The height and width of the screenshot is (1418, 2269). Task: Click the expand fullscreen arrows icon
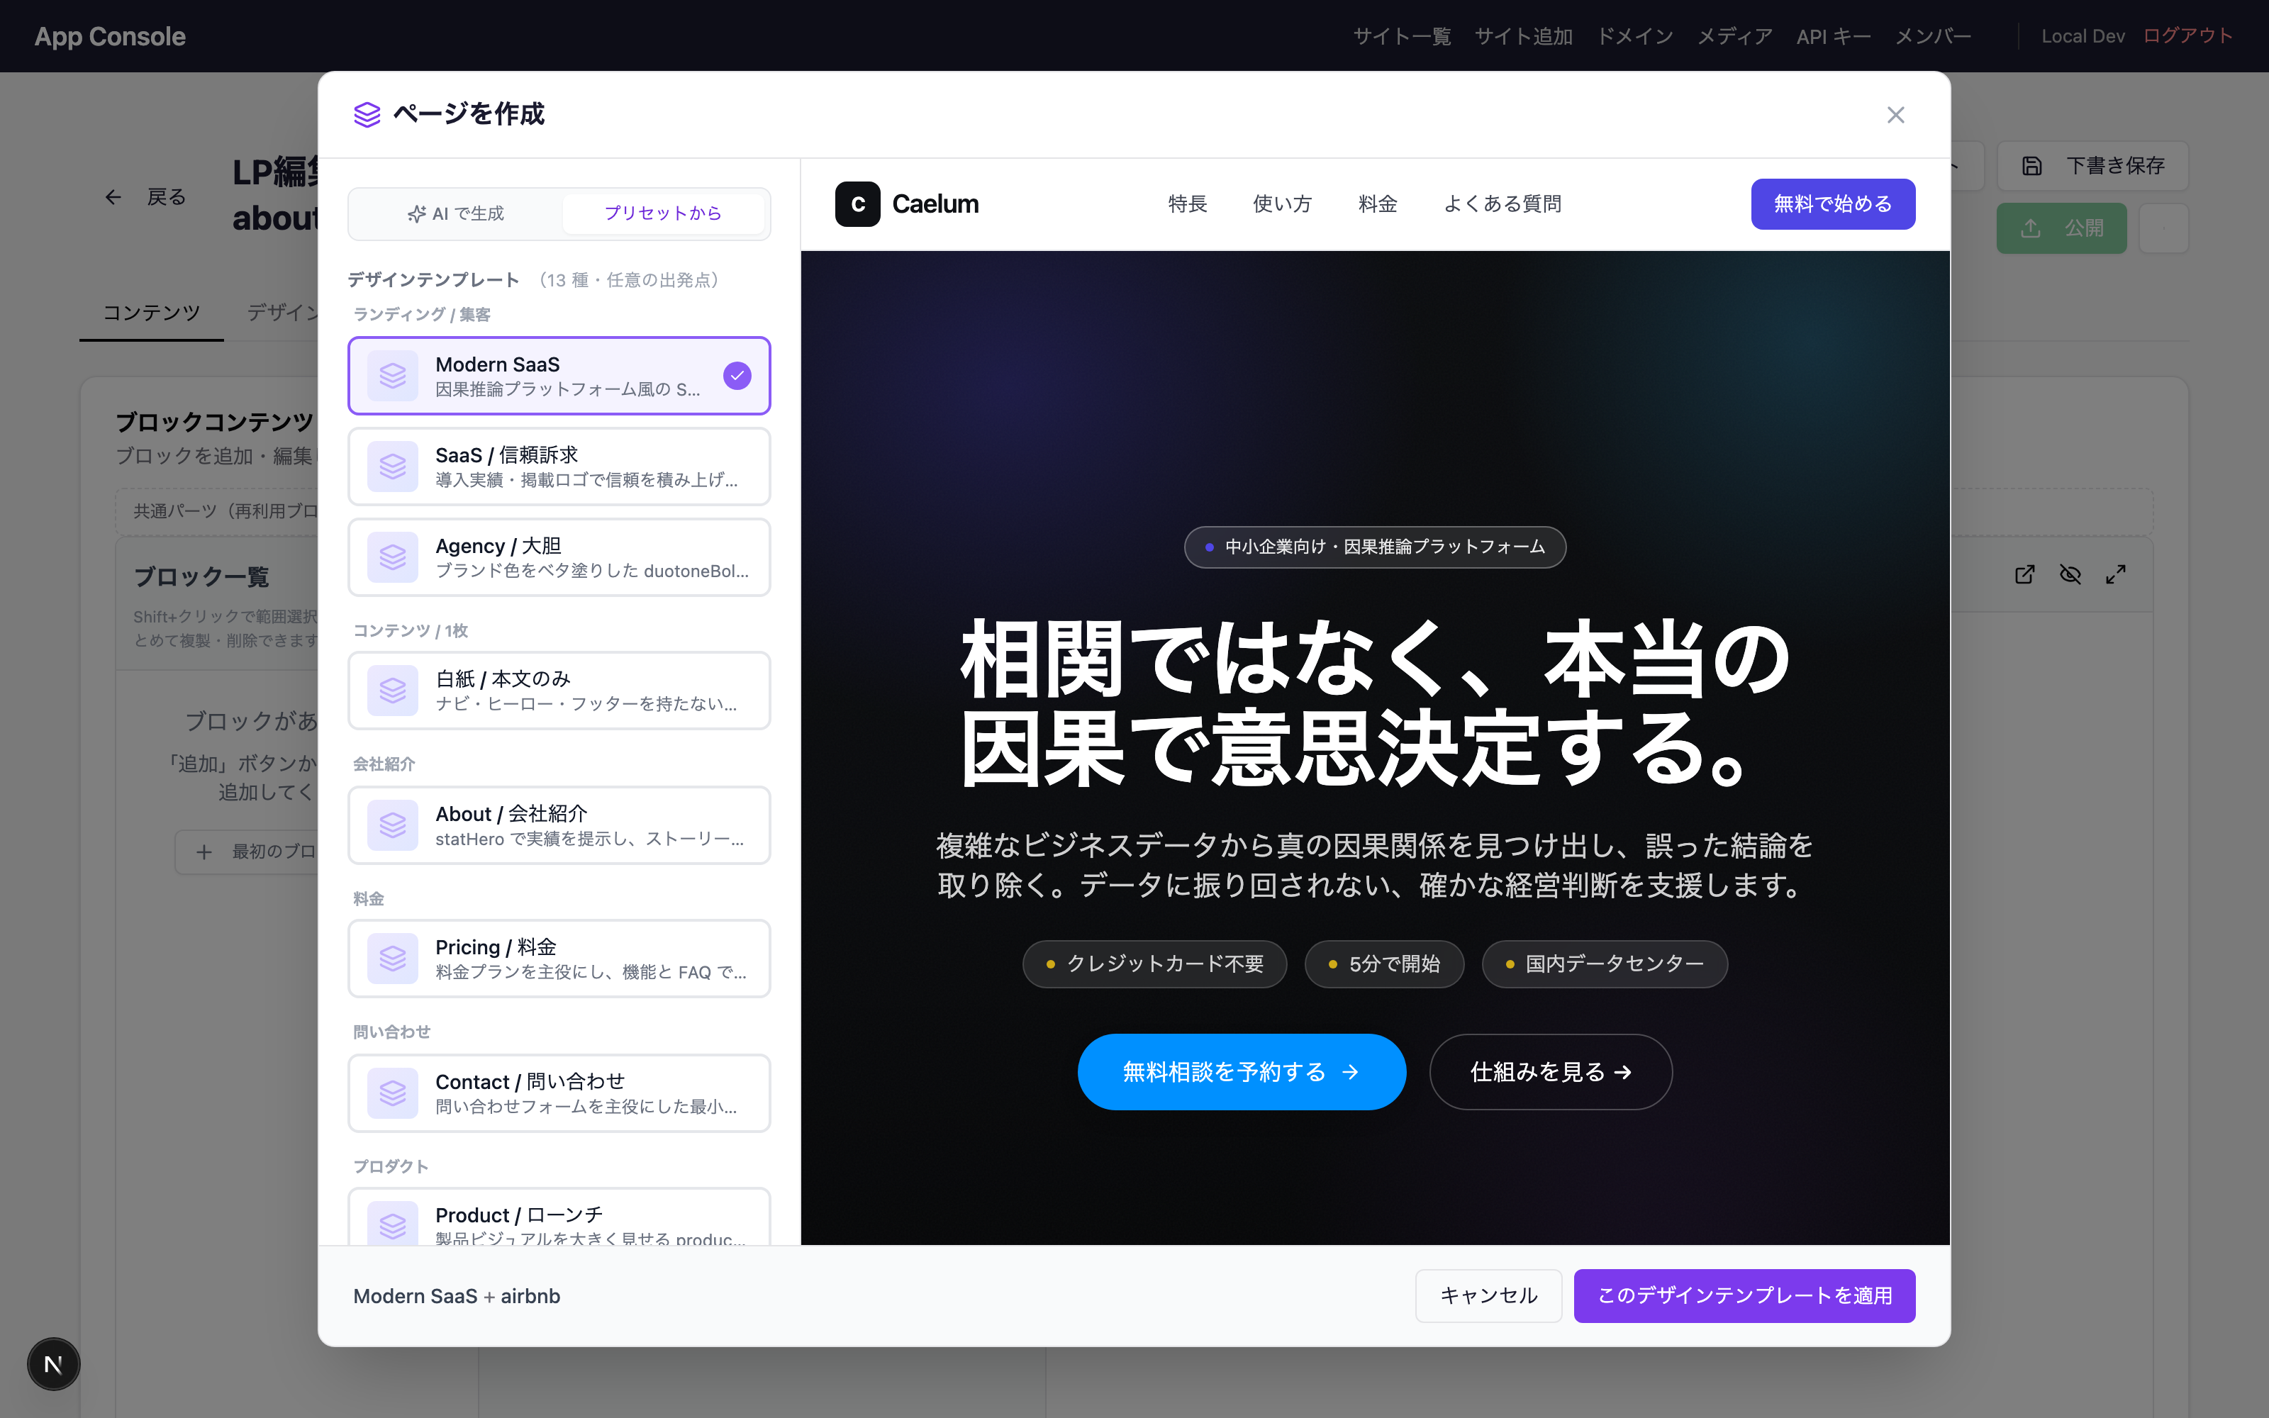2115,574
